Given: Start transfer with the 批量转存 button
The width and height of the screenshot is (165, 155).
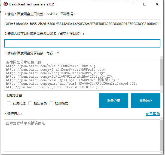Looking at the screenshot, I should click(x=146, y=101).
